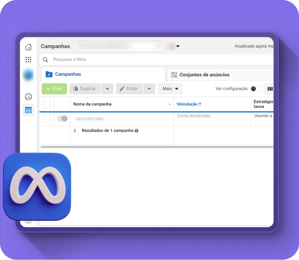Click the Nome da campanha column header

pos(92,104)
